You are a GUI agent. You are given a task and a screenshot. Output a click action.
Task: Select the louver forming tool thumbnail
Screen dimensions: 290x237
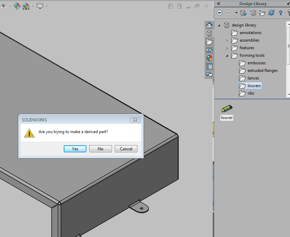click(227, 109)
